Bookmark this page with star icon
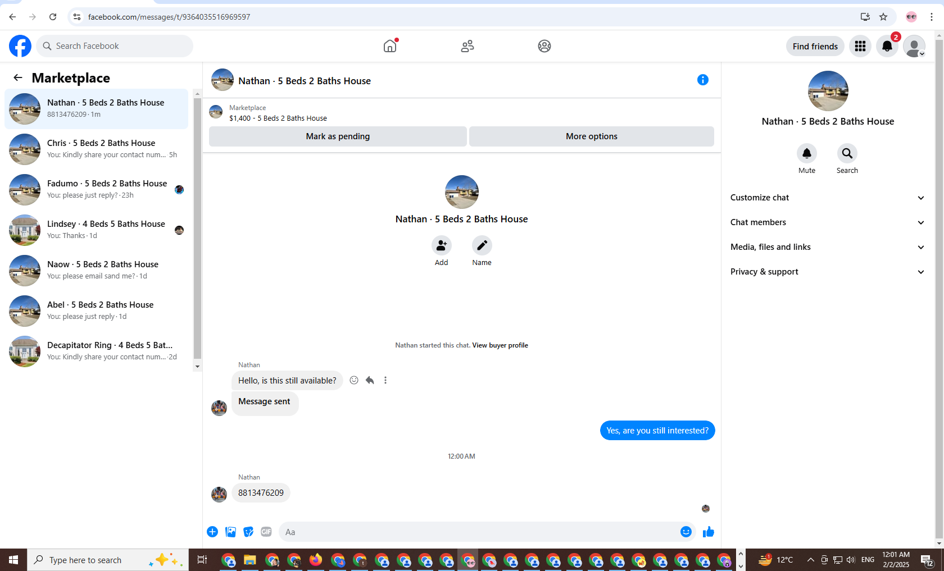 tap(883, 17)
